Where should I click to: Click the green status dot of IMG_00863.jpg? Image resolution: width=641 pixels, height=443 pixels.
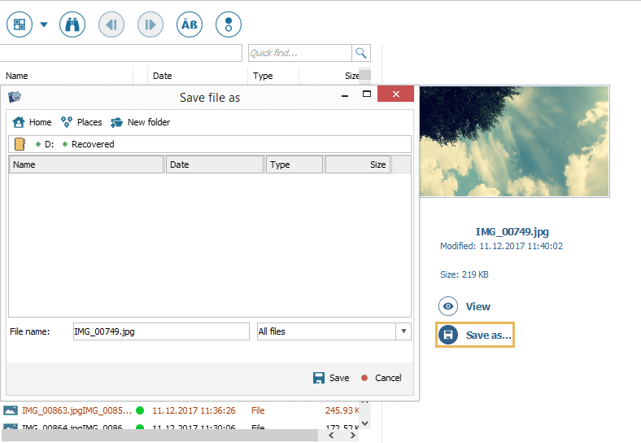click(x=140, y=410)
